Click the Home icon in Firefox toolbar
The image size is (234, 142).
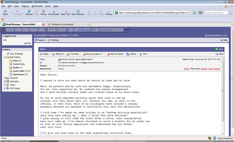[43, 12]
